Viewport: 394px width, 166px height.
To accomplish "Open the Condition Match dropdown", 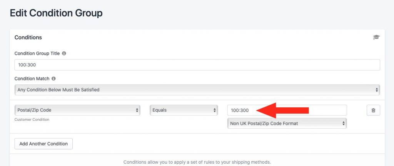I will pos(197,90).
